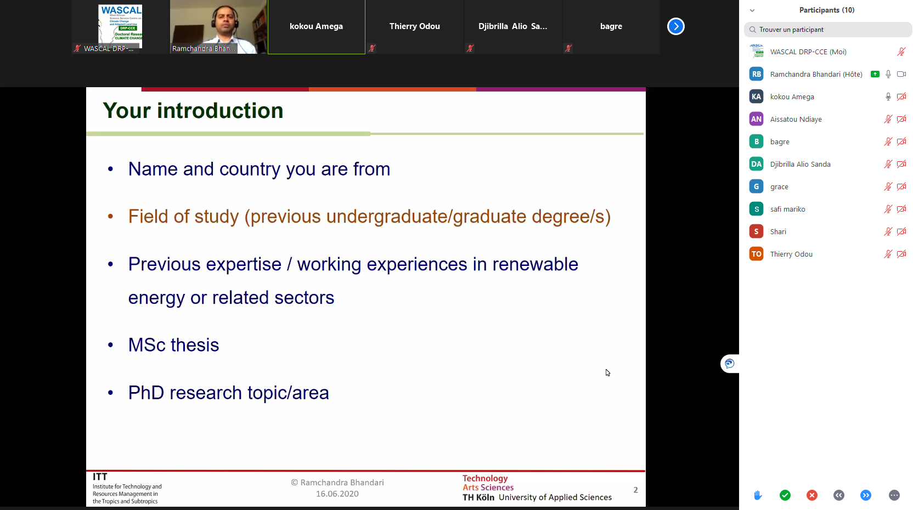Click the red No cross reaction
The height and width of the screenshot is (510, 913).
812,495
